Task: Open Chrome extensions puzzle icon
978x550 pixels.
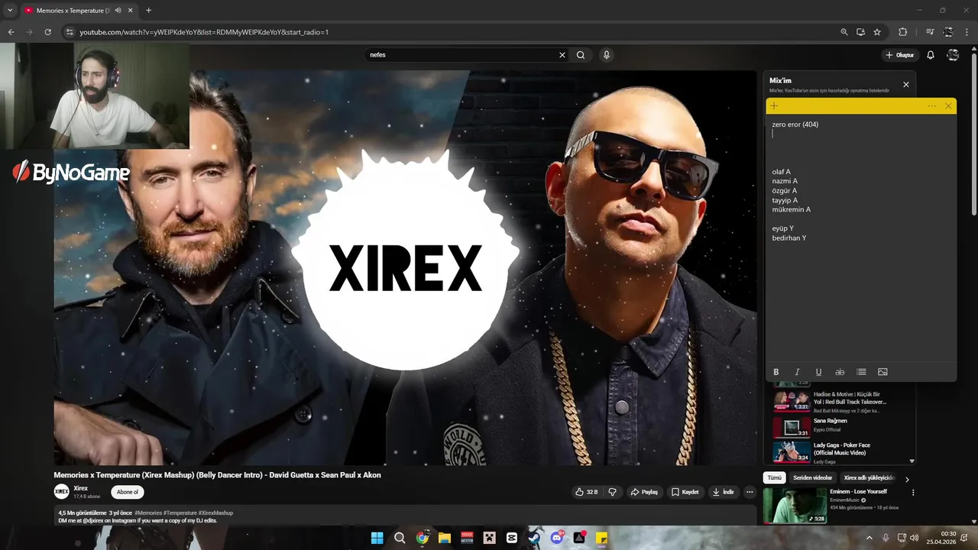Action: 902,32
